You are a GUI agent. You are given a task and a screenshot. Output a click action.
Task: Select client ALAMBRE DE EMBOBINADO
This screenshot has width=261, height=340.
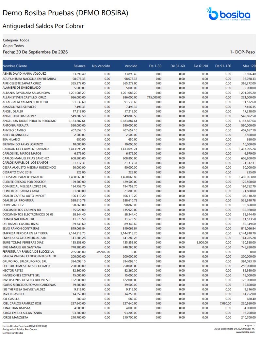(x=22, y=88)
